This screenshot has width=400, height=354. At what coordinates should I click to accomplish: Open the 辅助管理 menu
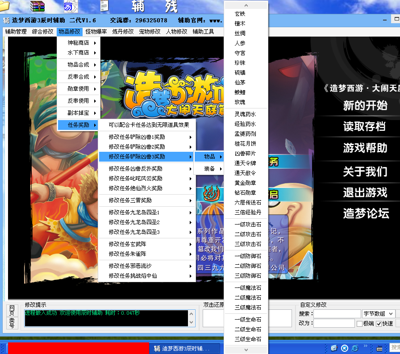(16, 32)
